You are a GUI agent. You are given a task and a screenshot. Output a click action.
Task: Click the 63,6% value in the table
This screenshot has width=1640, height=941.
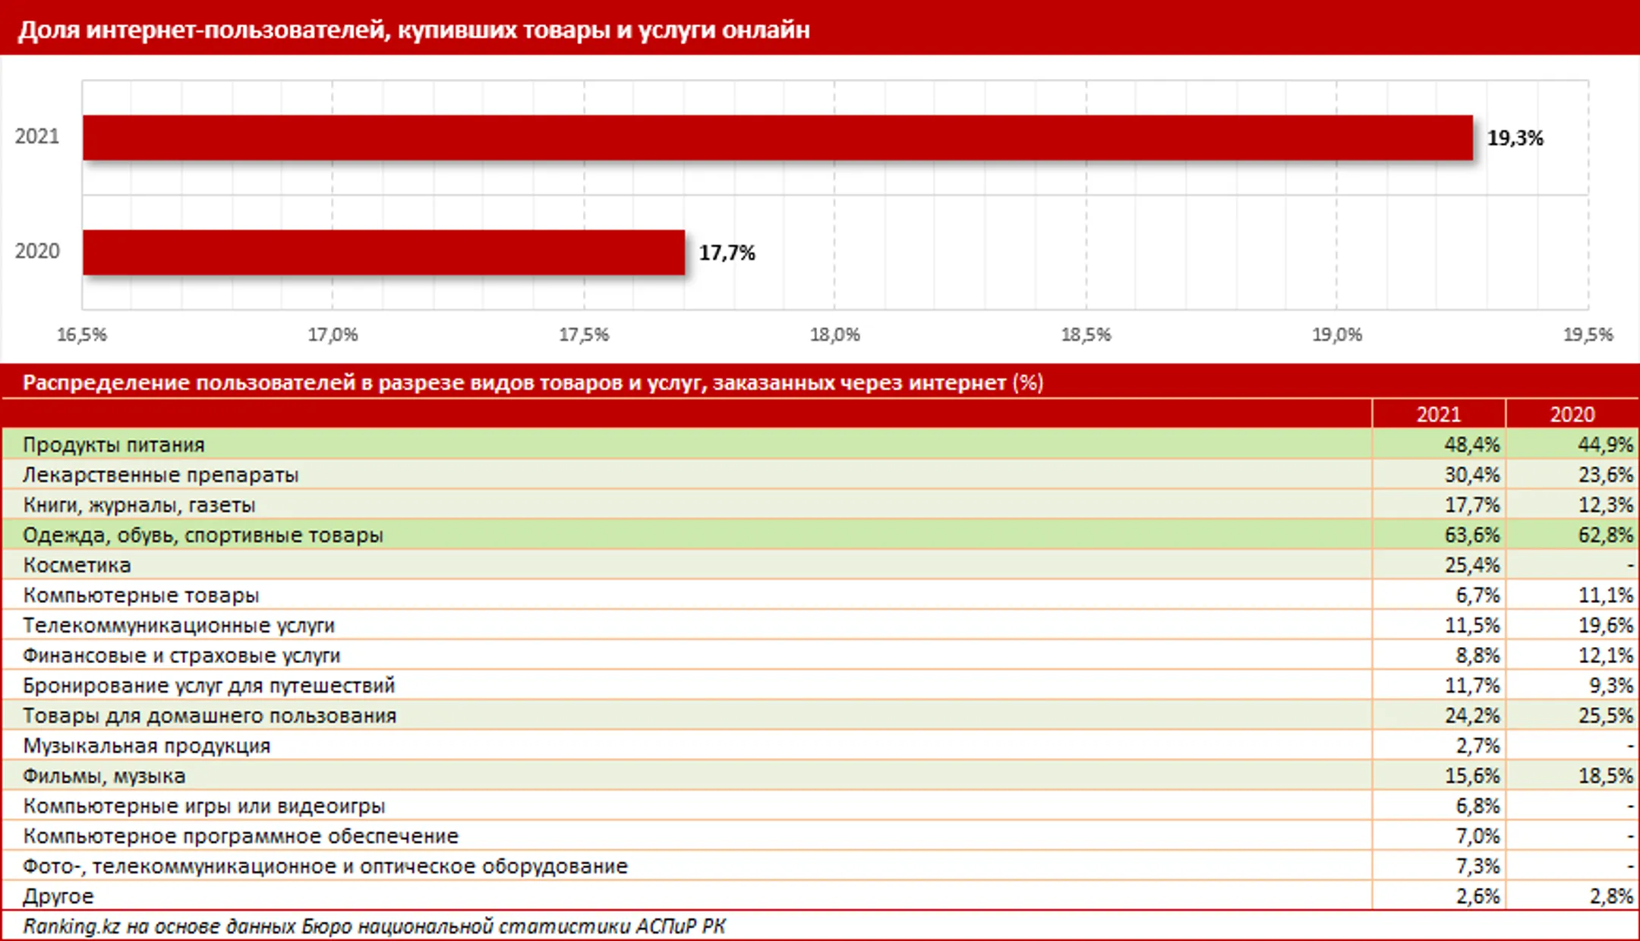coord(1471,535)
